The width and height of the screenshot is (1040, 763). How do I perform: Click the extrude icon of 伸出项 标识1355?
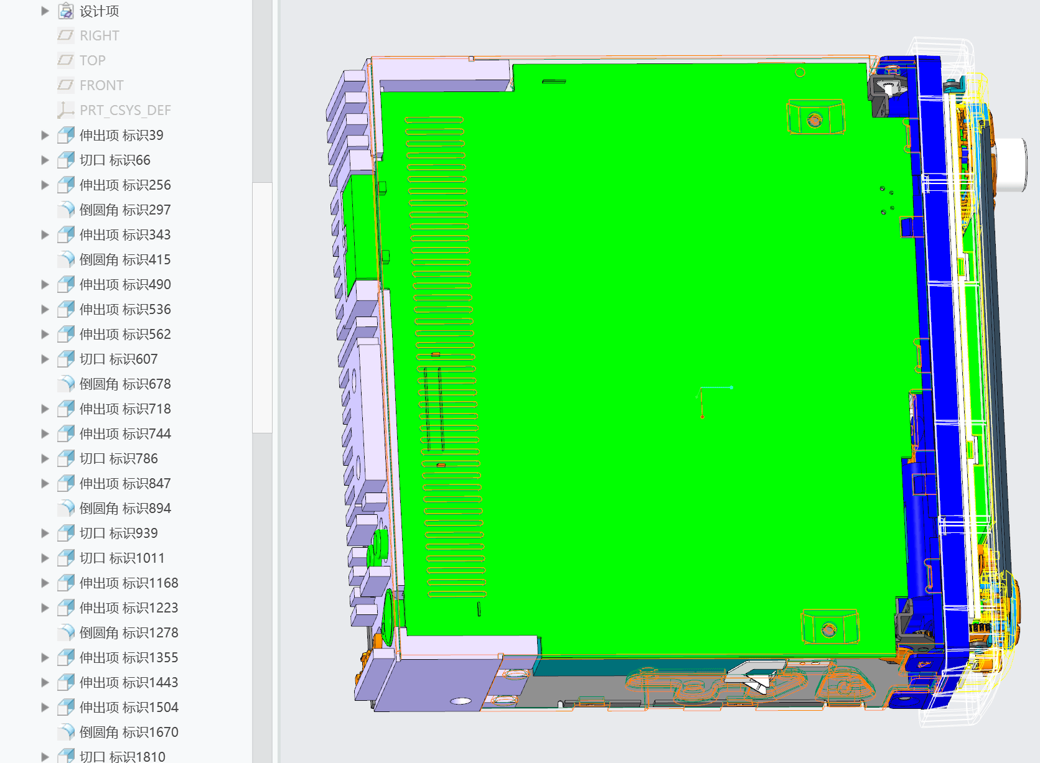66,657
